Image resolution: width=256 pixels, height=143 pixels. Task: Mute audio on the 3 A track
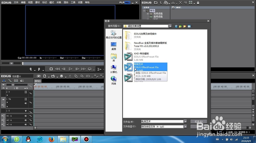click(26, 124)
